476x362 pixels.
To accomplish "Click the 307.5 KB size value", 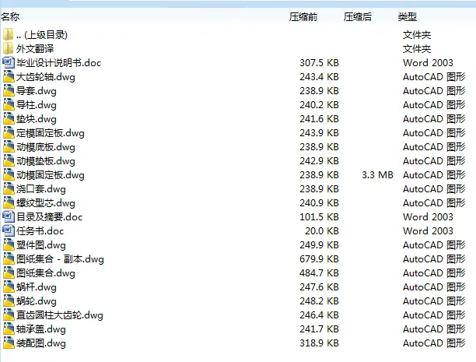I will pos(319,62).
